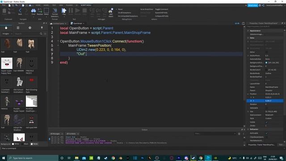Click the Select tool in ribbon
This screenshot has width=286, height=161.
coord(46,11)
